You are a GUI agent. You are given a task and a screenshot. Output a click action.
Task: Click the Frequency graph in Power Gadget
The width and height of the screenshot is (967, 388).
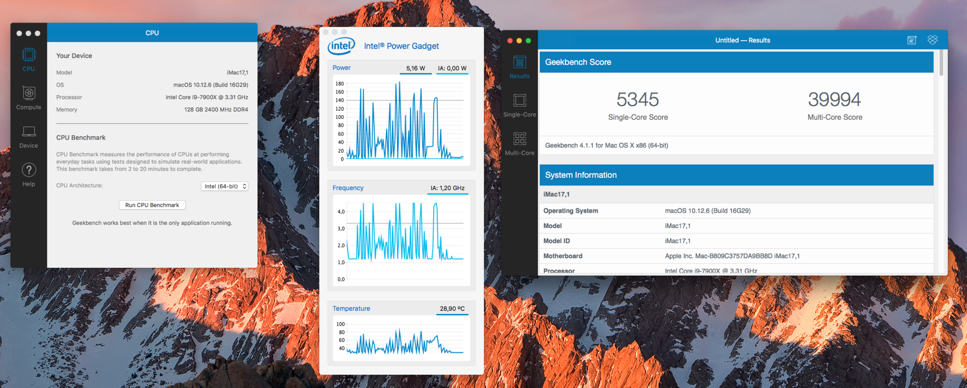tap(401, 241)
